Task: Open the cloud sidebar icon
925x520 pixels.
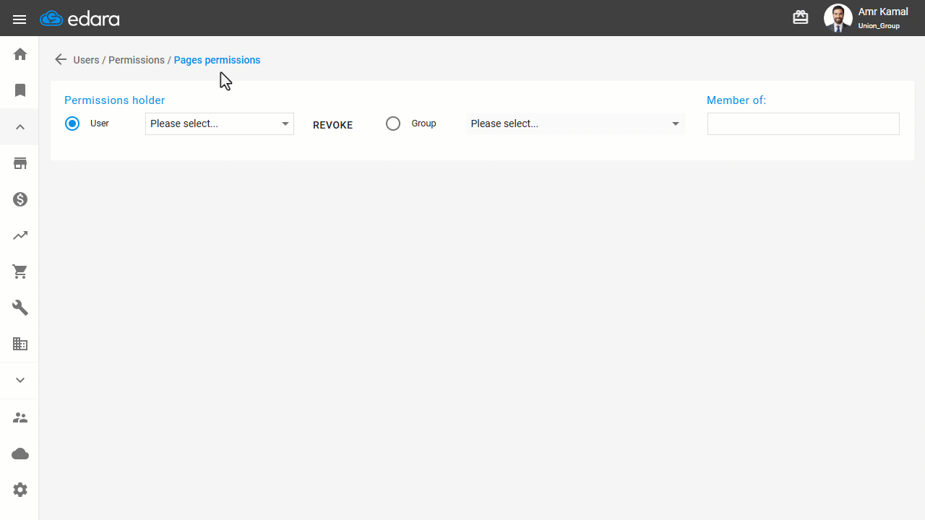Action: click(x=20, y=454)
